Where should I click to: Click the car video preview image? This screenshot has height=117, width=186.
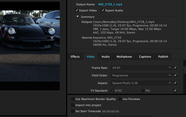click(x=30, y=46)
